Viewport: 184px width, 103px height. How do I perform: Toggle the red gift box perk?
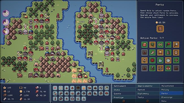(x=144, y=45)
